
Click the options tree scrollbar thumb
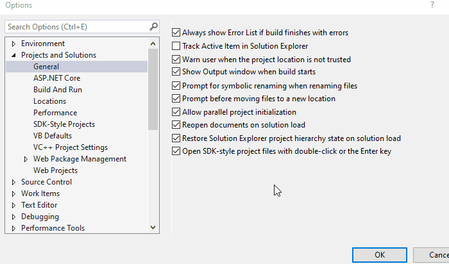(153, 89)
